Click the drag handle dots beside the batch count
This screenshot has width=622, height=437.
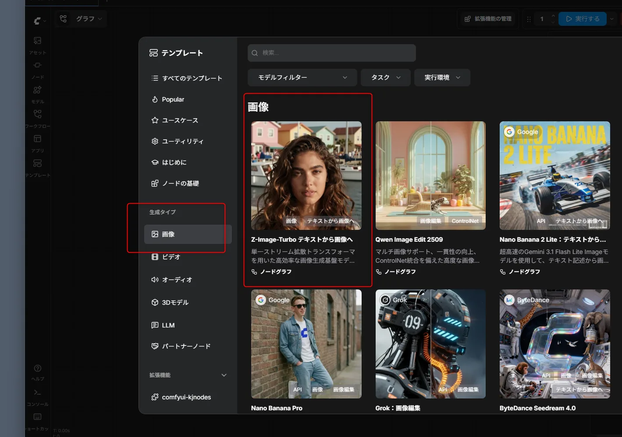point(529,19)
